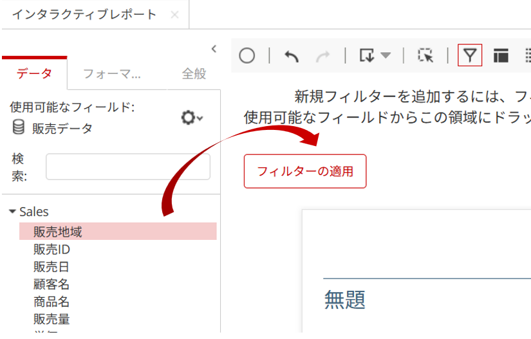Click into the 検索 field
Screen dimensions: 531x339
[128, 167]
